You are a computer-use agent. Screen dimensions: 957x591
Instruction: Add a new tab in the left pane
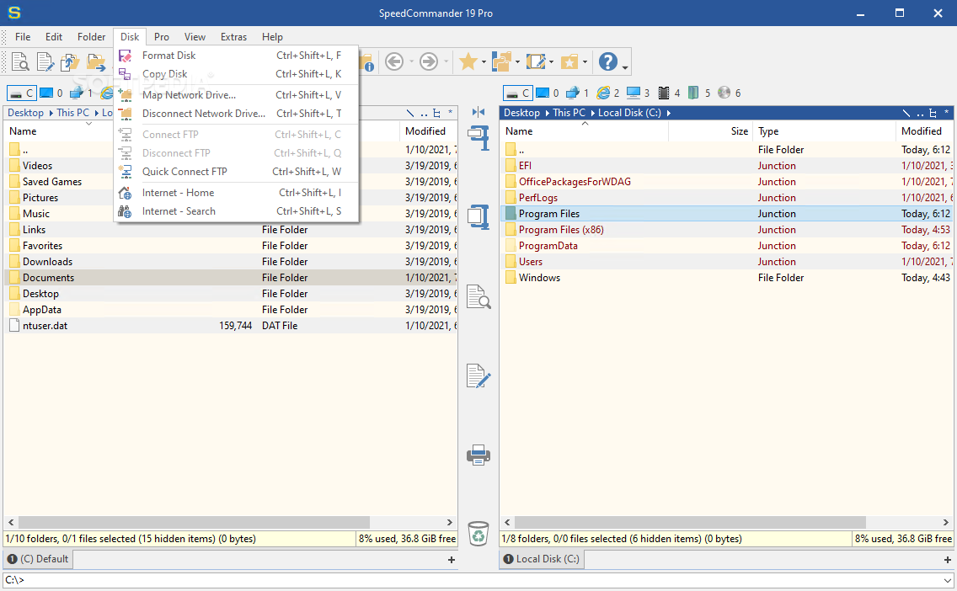(451, 559)
